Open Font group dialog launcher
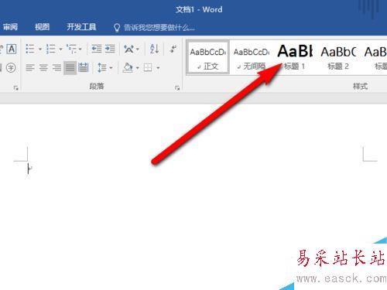The width and height of the screenshot is (387, 290). pos(15,88)
